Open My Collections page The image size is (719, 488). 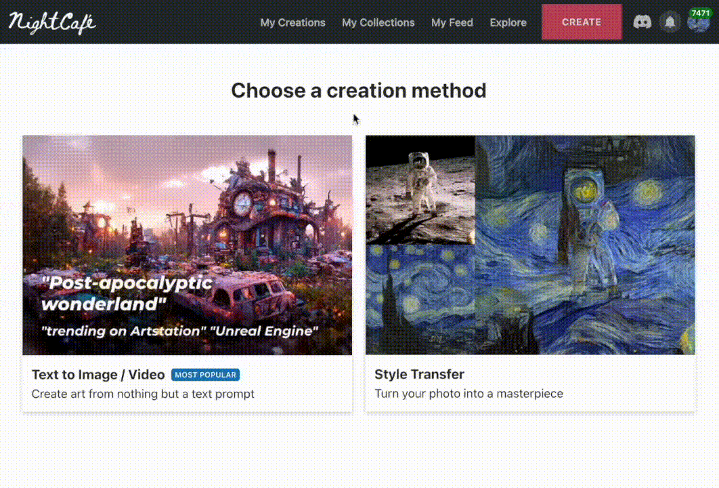click(378, 22)
